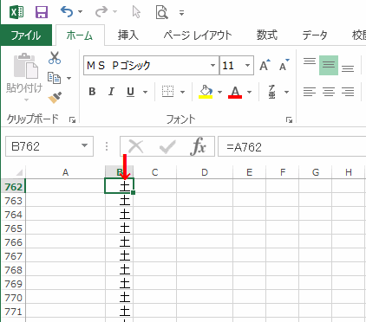The height and width of the screenshot is (322, 366).
Task: Align text right
Action: [348, 92]
